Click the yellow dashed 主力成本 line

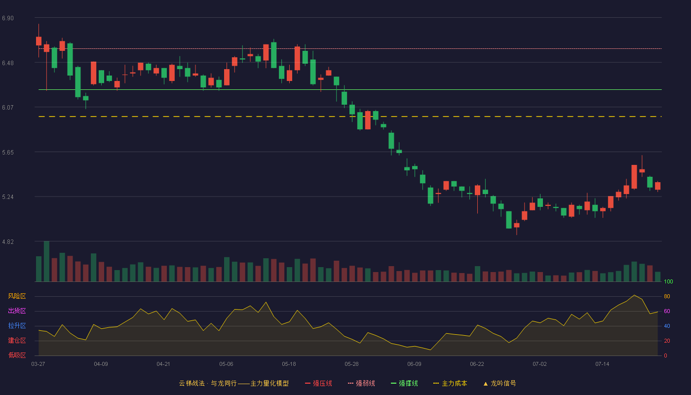(350, 117)
